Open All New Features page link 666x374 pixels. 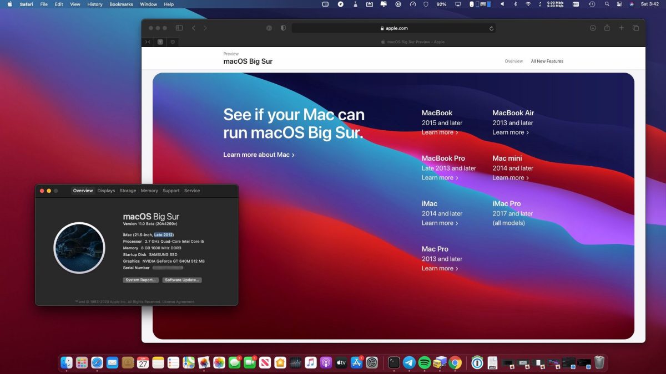pyautogui.click(x=547, y=62)
